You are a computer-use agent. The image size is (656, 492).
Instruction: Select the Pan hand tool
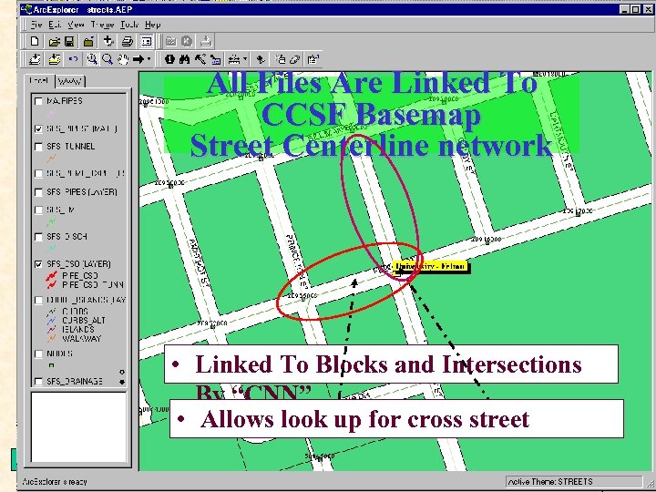(123, 59)
